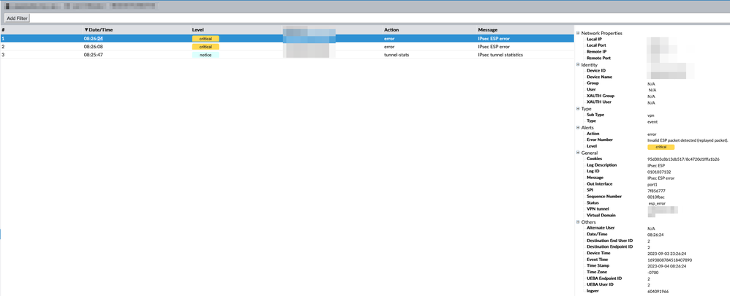Sort by Date/Time column header
This screenshot has height=296, width=730.
point(99,30)
